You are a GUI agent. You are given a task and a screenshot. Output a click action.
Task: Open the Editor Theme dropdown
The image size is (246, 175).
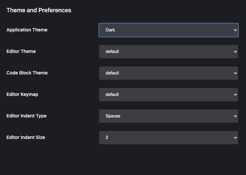(168, 52)
